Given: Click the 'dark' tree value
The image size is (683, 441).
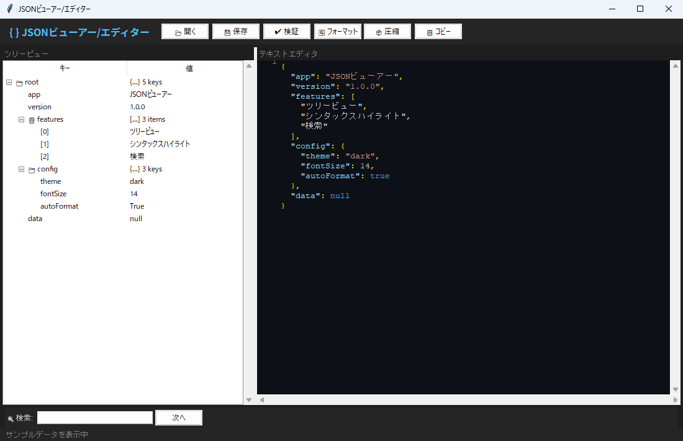Looking at the screenshot, I should click(x=137, y=181).
